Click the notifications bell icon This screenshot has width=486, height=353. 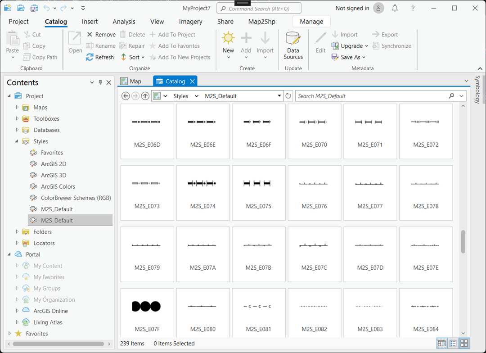point(395,8)
